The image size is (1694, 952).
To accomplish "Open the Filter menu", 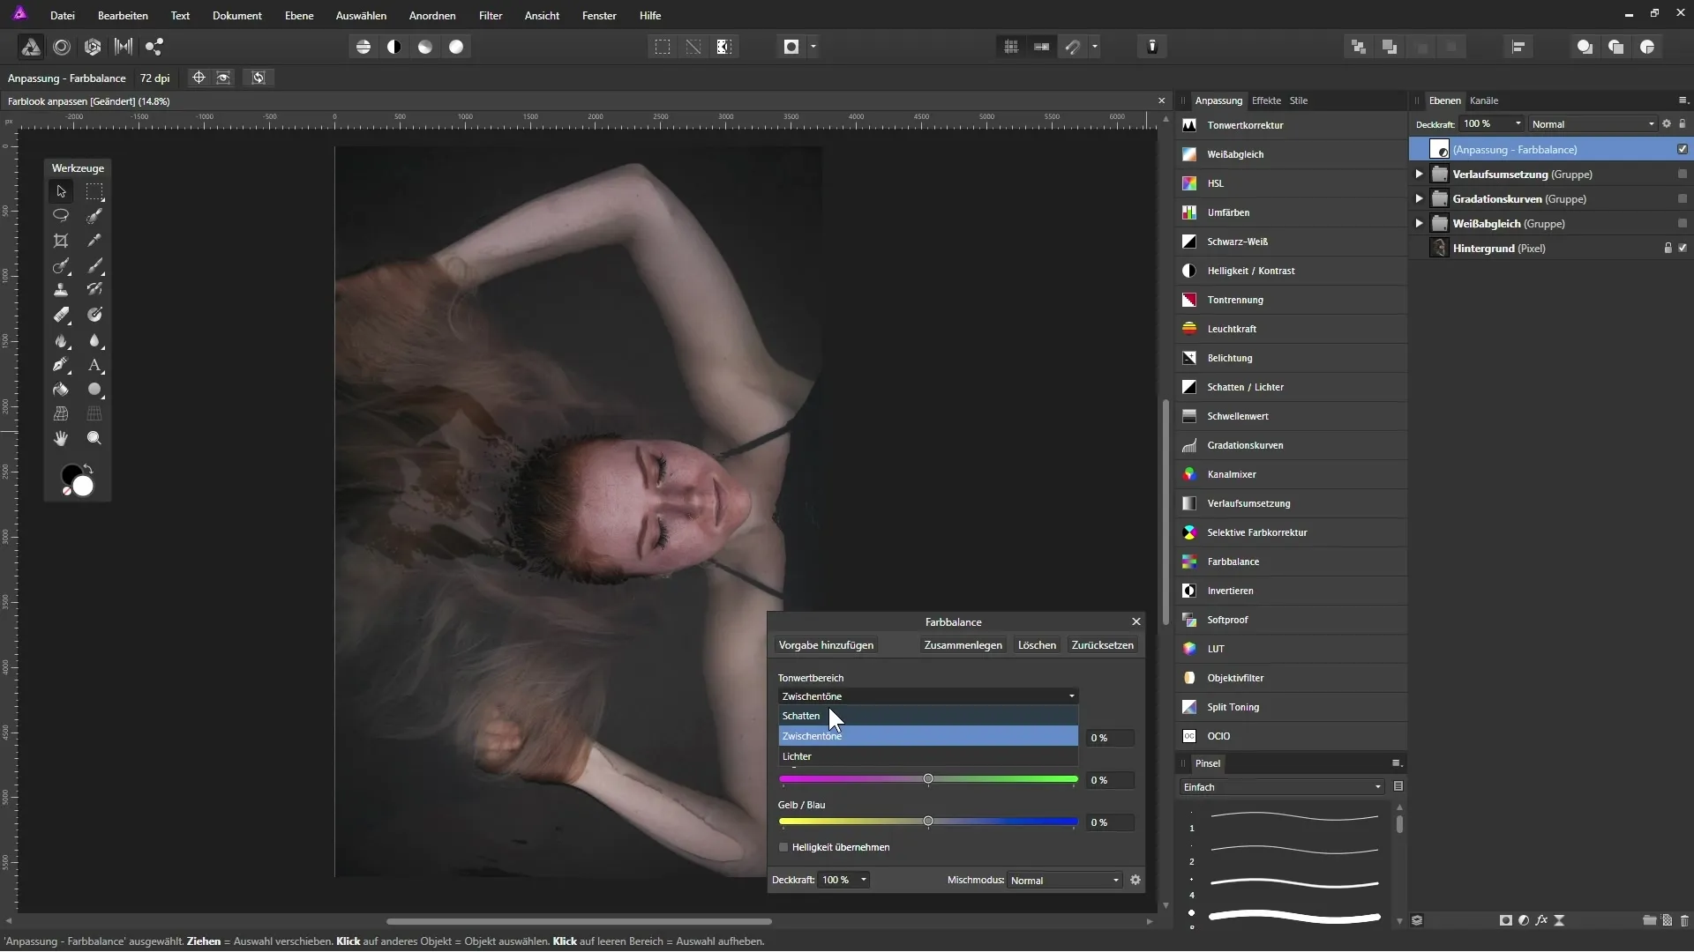I will (491, 16).
